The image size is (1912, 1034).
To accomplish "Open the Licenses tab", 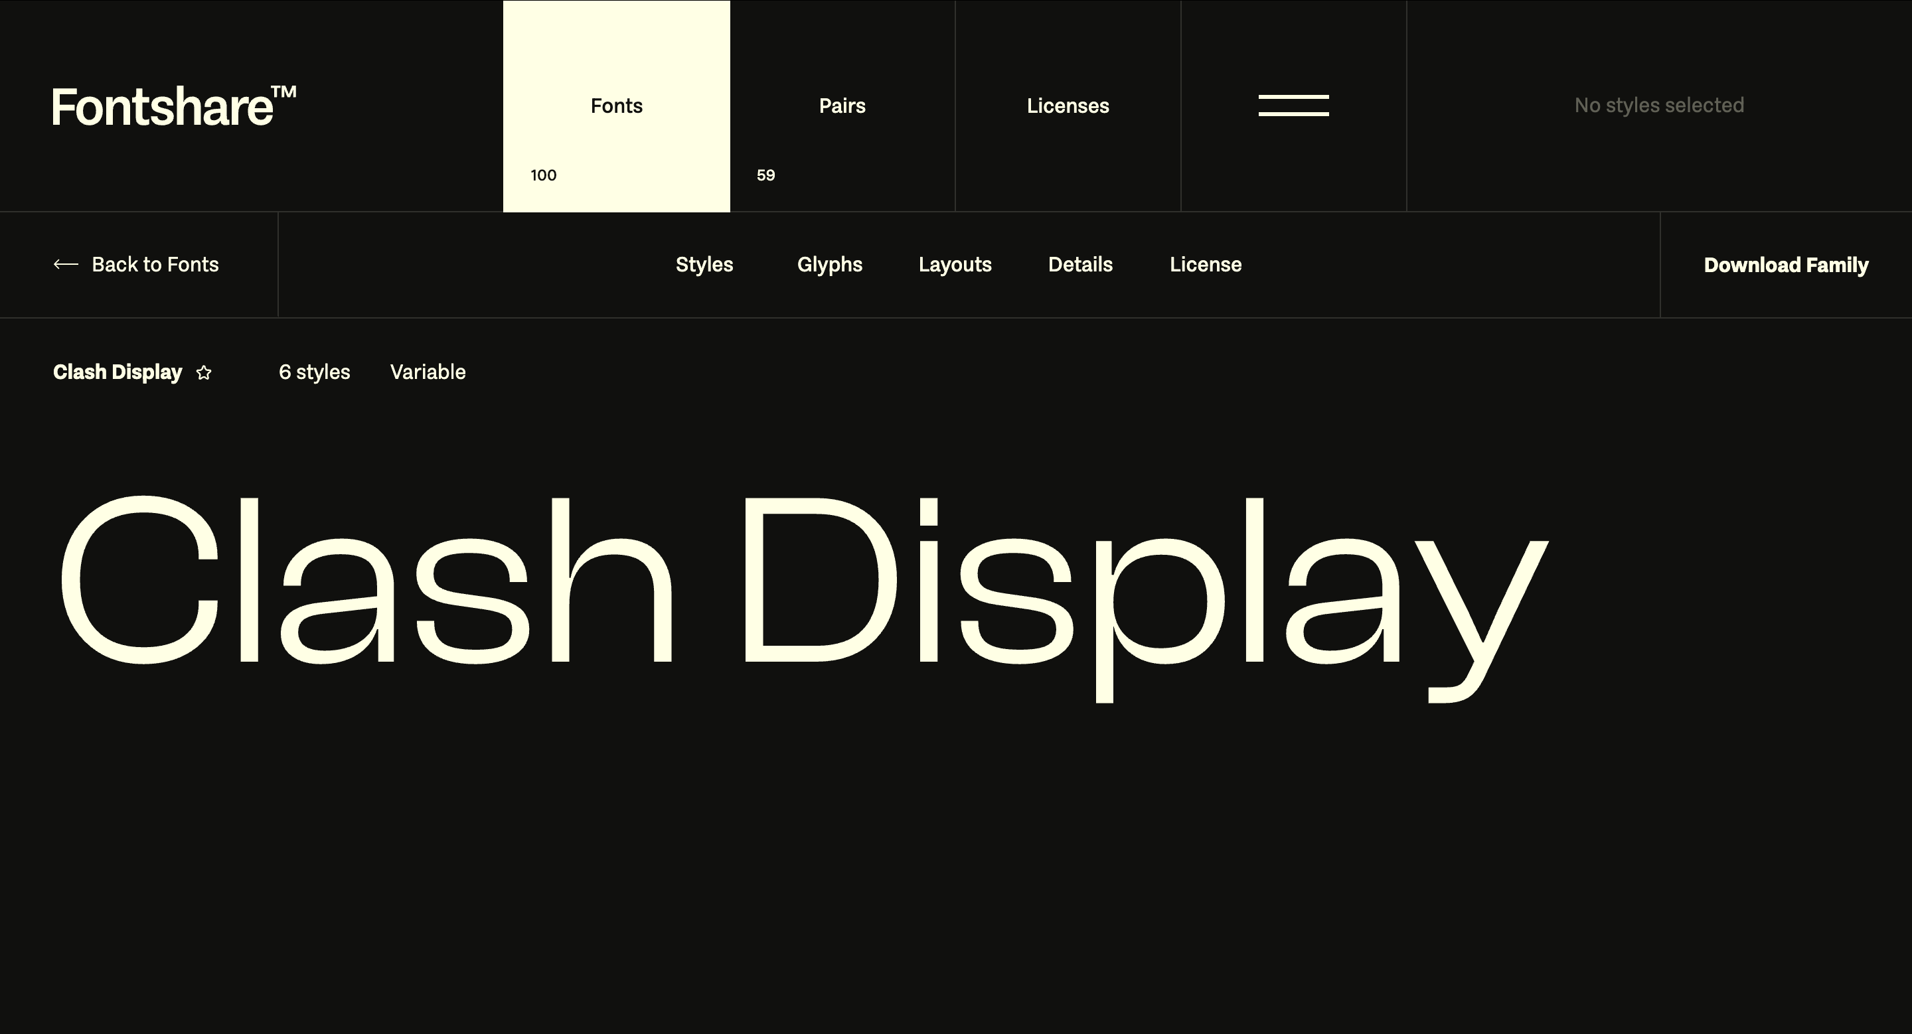I will click(1068, 106).
